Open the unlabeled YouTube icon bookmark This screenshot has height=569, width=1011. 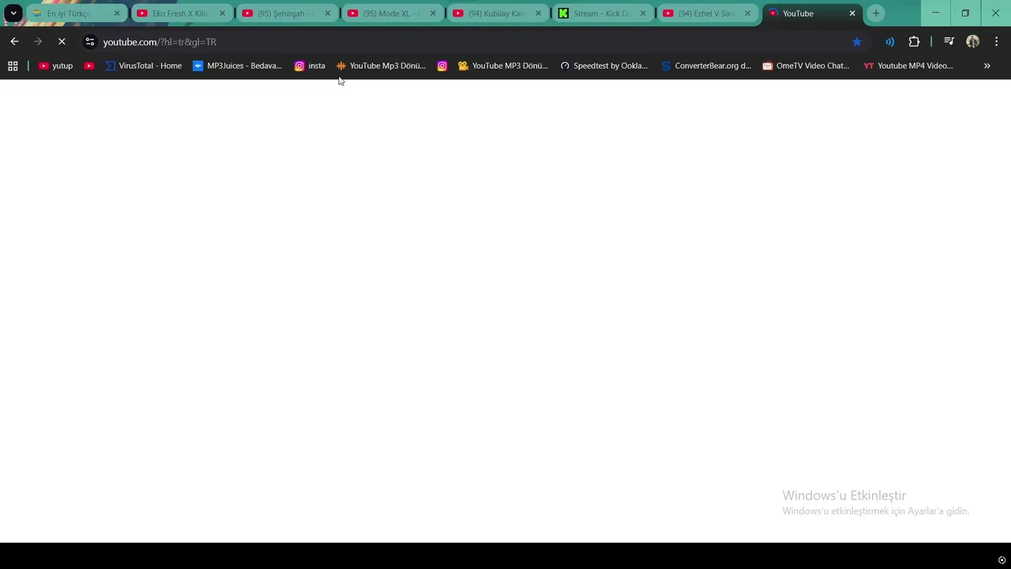click(89, 66)
